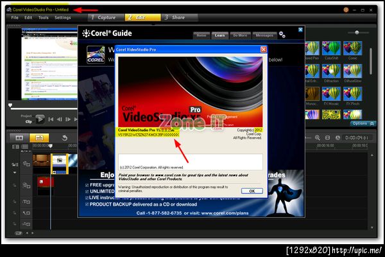Viewport: 385px width, 257px height.
Task: Switch to Storyboard View in timeline toolbar
Action: pos(19,137)
